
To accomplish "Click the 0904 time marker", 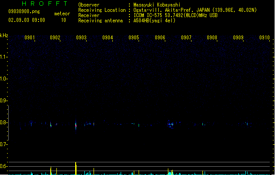I will coord(108,38).
